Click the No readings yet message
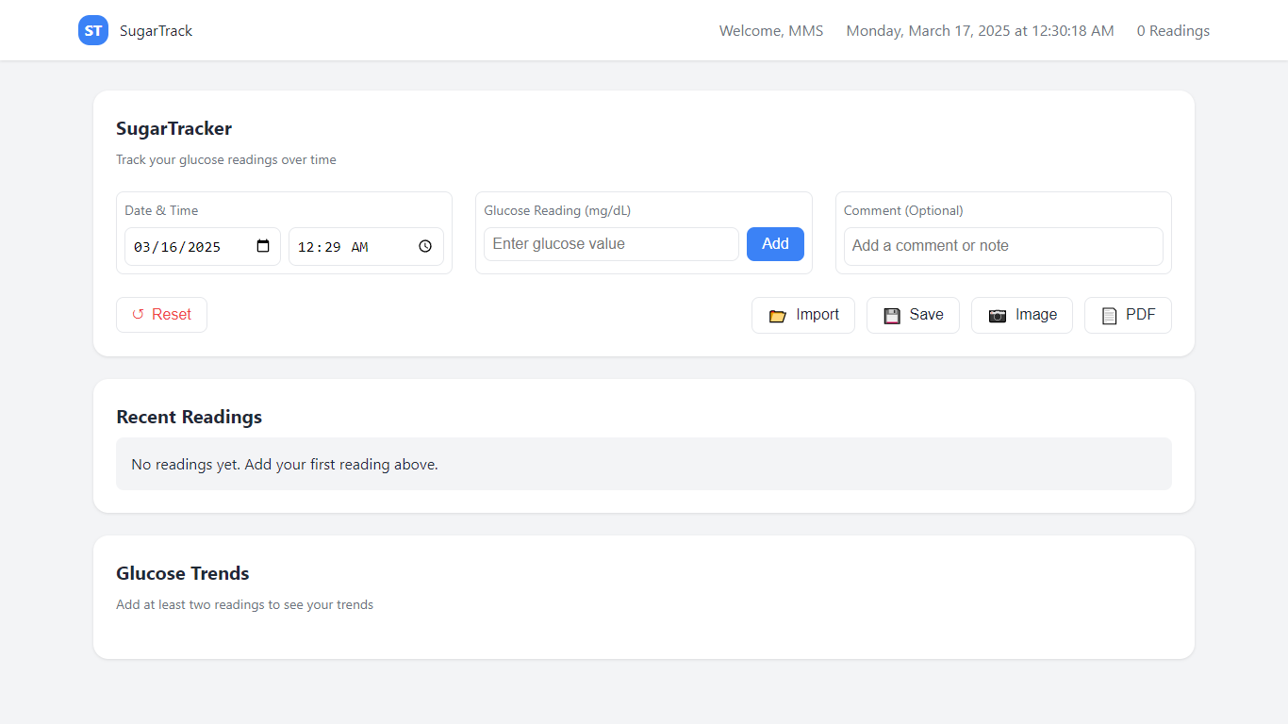 pyautogui.click(x=284, y=464)
